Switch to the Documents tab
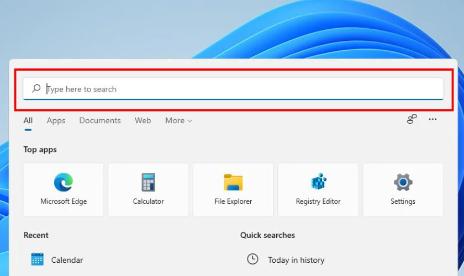Screen dimensions: 464x276 pos(100,121)
